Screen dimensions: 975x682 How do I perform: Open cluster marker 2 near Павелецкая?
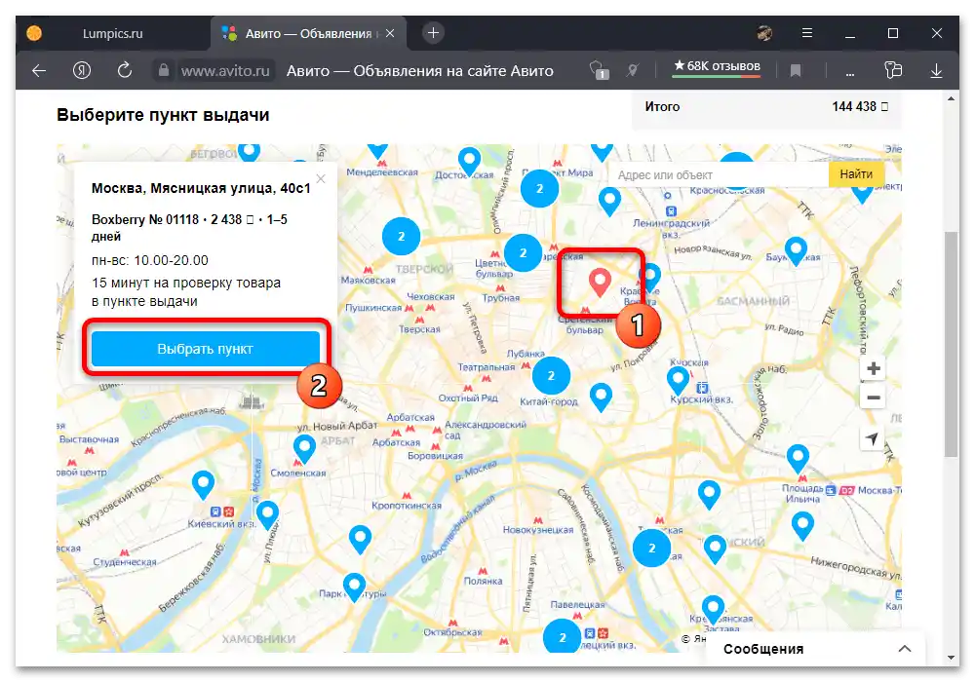point(563,636)
